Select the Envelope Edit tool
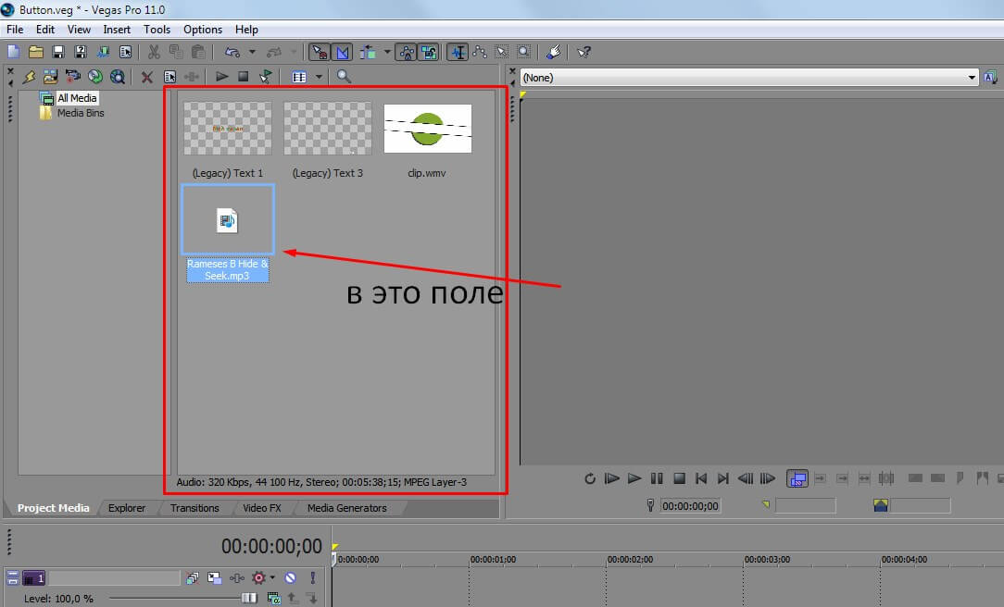The height and width of the screenshot is (607, 1004). point(480,52)
